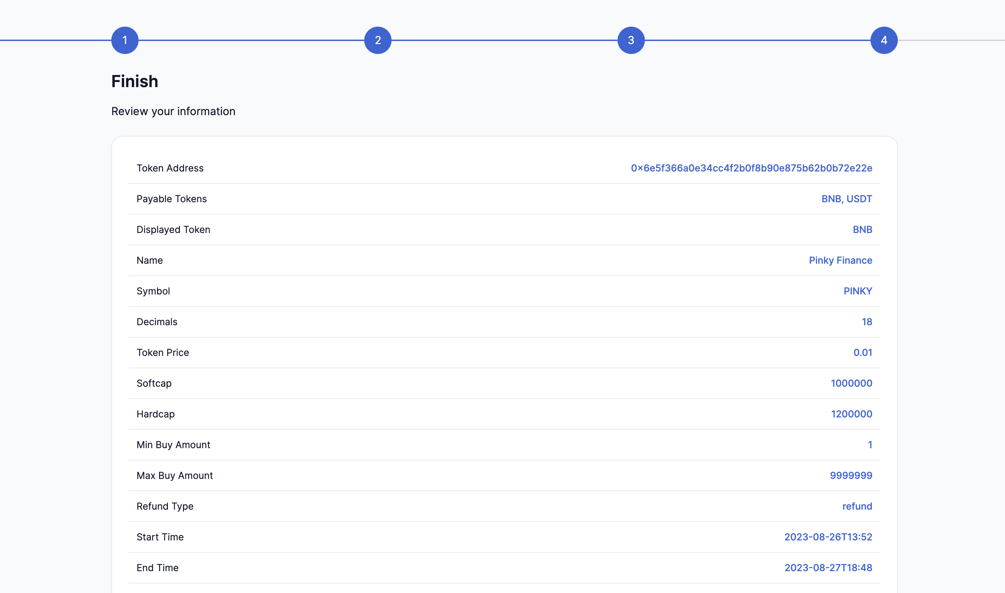Image resolution: width=1005 pixels, height=593 pixels.
Task: Click the End Time 2023-08-27T18:48 value
Action: 828,568
